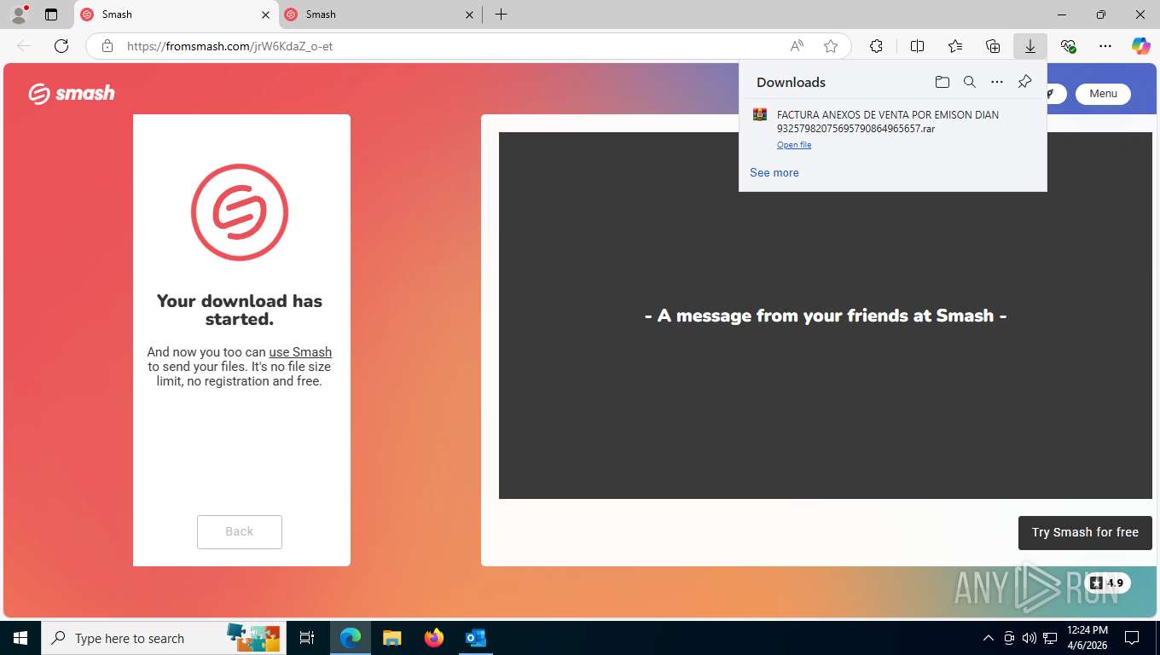Click the Smash logo in the page header
This screenshot has height=655, width=1160.
point(72,93)
